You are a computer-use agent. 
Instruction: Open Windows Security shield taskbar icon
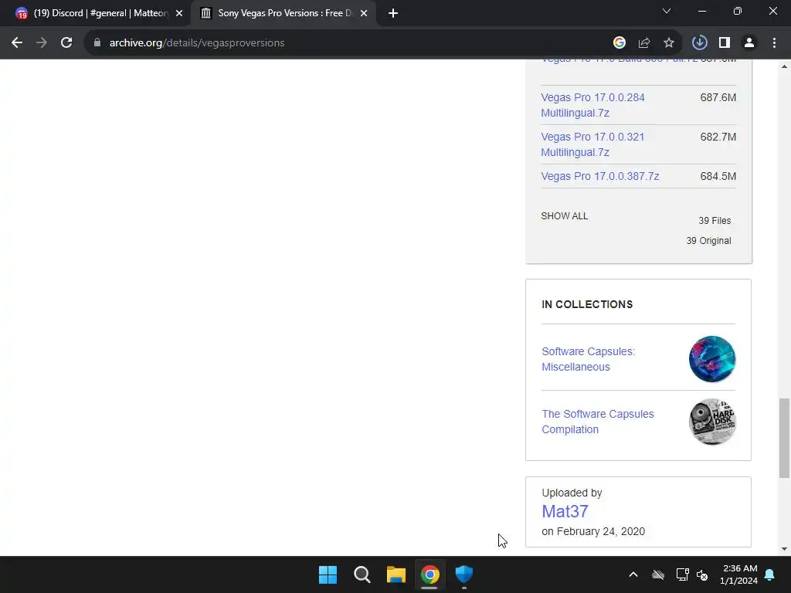463,574
